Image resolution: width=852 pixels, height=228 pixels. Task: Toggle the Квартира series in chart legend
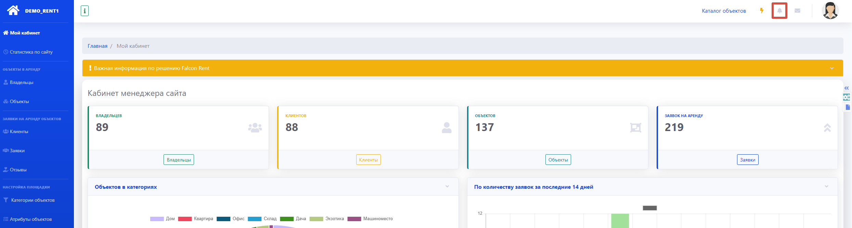click(x=195, y=219)
